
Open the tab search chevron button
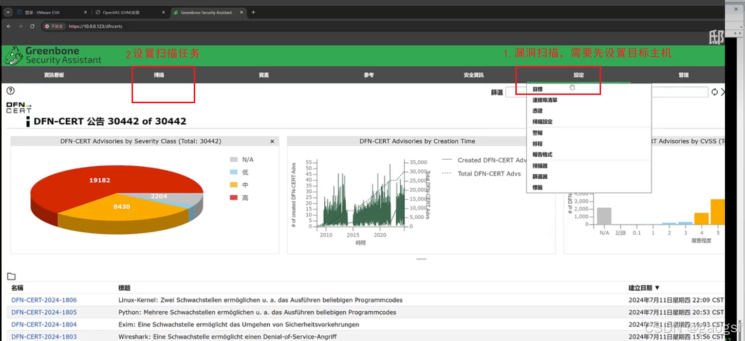9,12
